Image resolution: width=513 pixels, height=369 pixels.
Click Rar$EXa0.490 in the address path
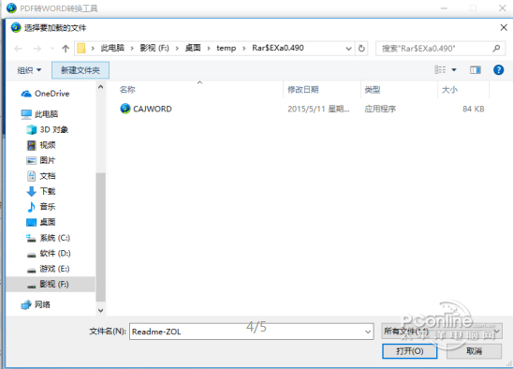click(278, 48)
